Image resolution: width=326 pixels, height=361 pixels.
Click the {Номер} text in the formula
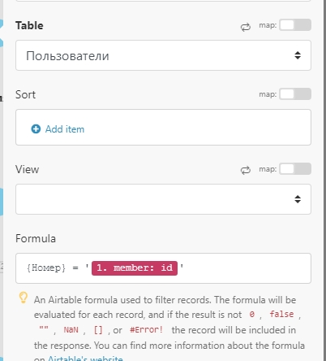coord(46,267)
